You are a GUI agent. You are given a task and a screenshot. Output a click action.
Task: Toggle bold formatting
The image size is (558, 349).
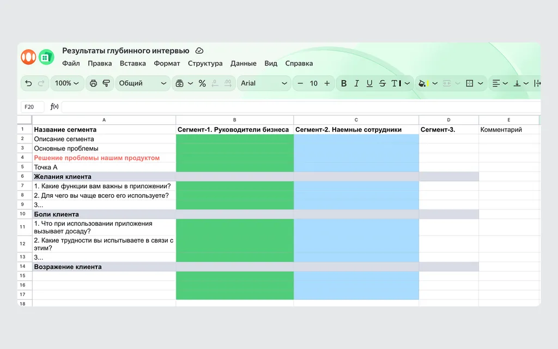pyautogui.click(x=344, y=83)
